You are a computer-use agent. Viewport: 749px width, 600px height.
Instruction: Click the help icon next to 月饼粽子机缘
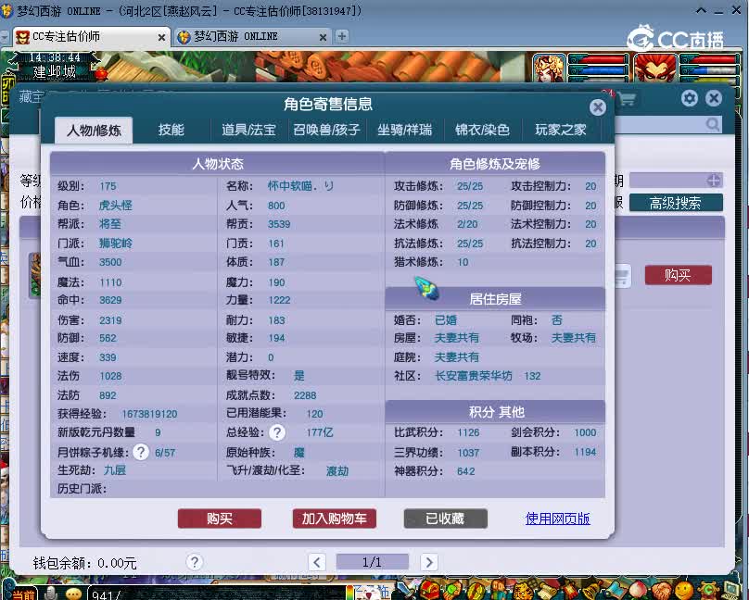pos(141,452)
